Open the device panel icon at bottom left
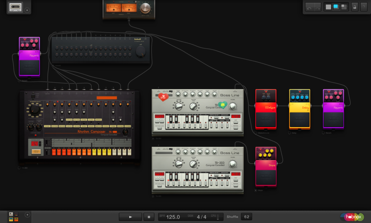 [x=14, y=217]
